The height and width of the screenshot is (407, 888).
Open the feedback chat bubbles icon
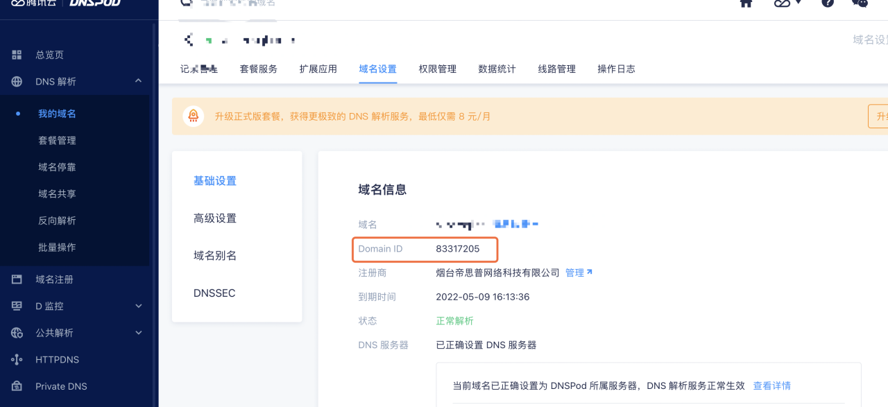click(x=859, y=4)
